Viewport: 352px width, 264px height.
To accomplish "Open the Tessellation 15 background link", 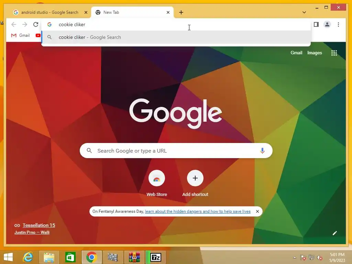I will (39, 225).
